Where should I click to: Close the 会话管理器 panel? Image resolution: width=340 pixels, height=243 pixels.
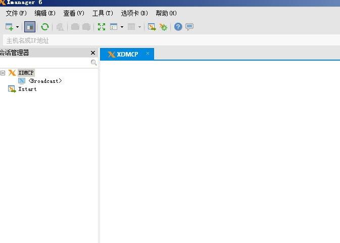point(93,53)
